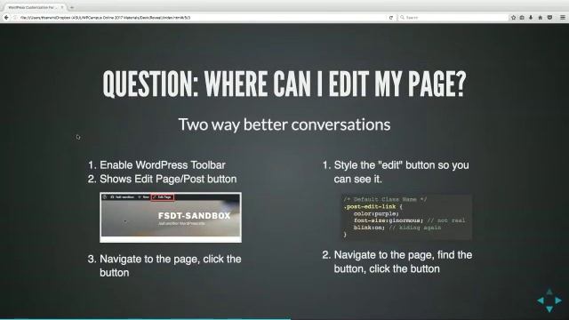This screenshot has height=320, width=569.
Task: Navigate slide left with the arrow control
Action: [x=541, y=300]
